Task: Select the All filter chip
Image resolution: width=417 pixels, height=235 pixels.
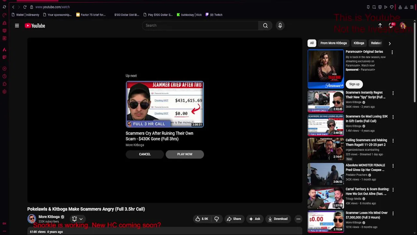Action: coord(312,43)
